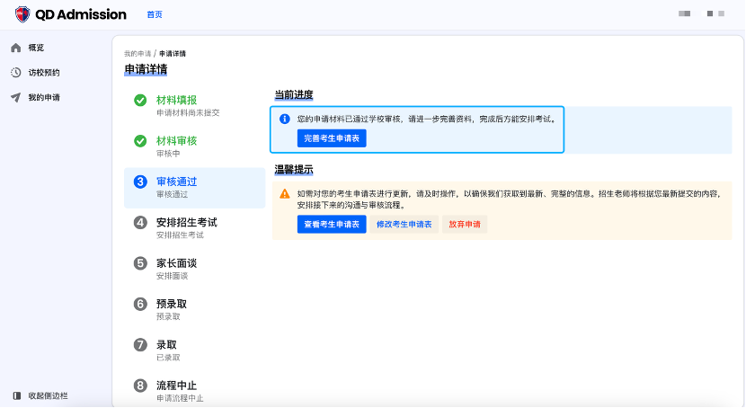Click the 修改考生申请表 link button
This screenshot has height=408, width=746.
404,225
